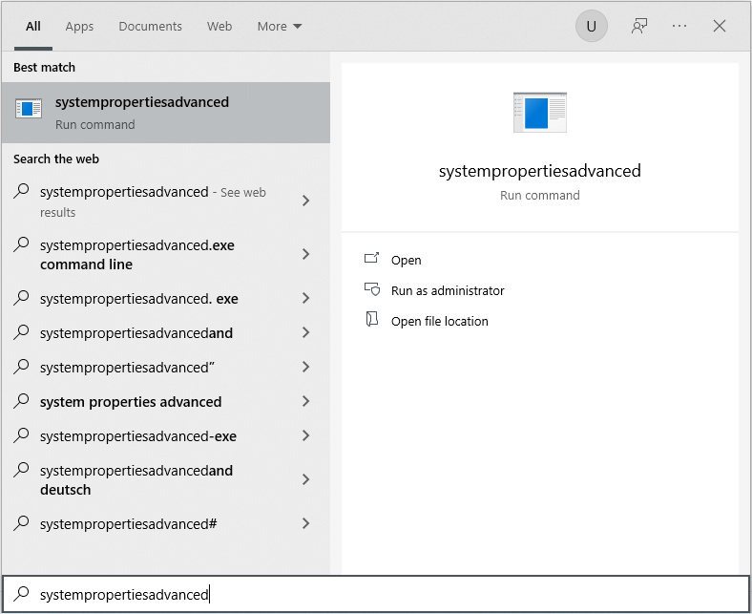Click the user account avatar icon

[x=591, y=26]
